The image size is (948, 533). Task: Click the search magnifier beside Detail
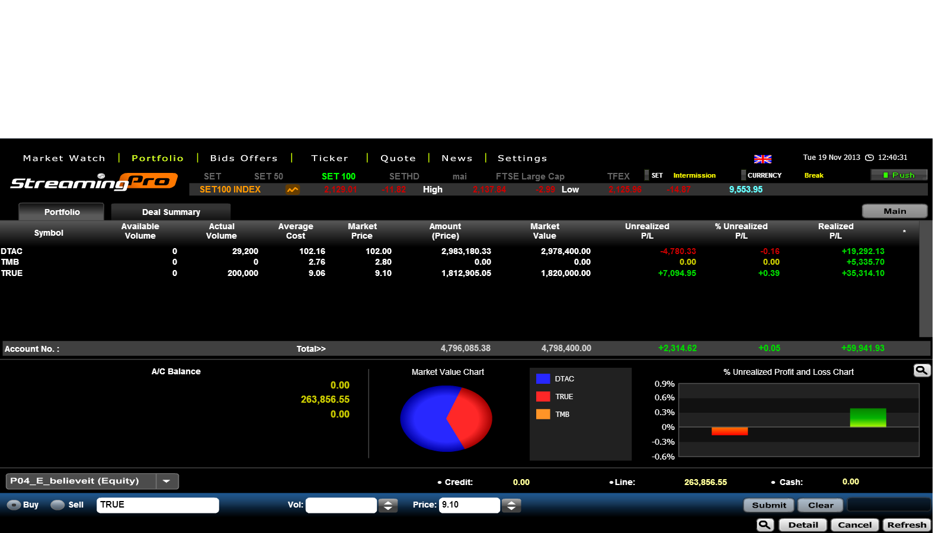pyautogui.click(x=765, y=525)
